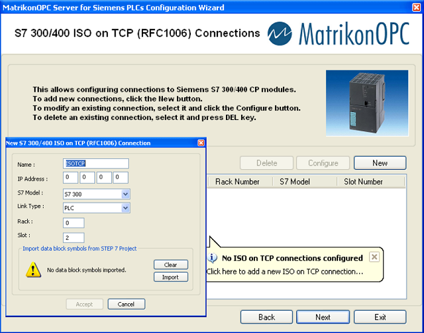Click the 'IP Address :' label in the dialog
The height and width of the screenshot is (333, 424).
coord(33,179)
